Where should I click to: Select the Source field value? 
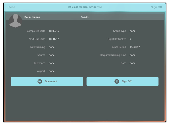(52, 55)
